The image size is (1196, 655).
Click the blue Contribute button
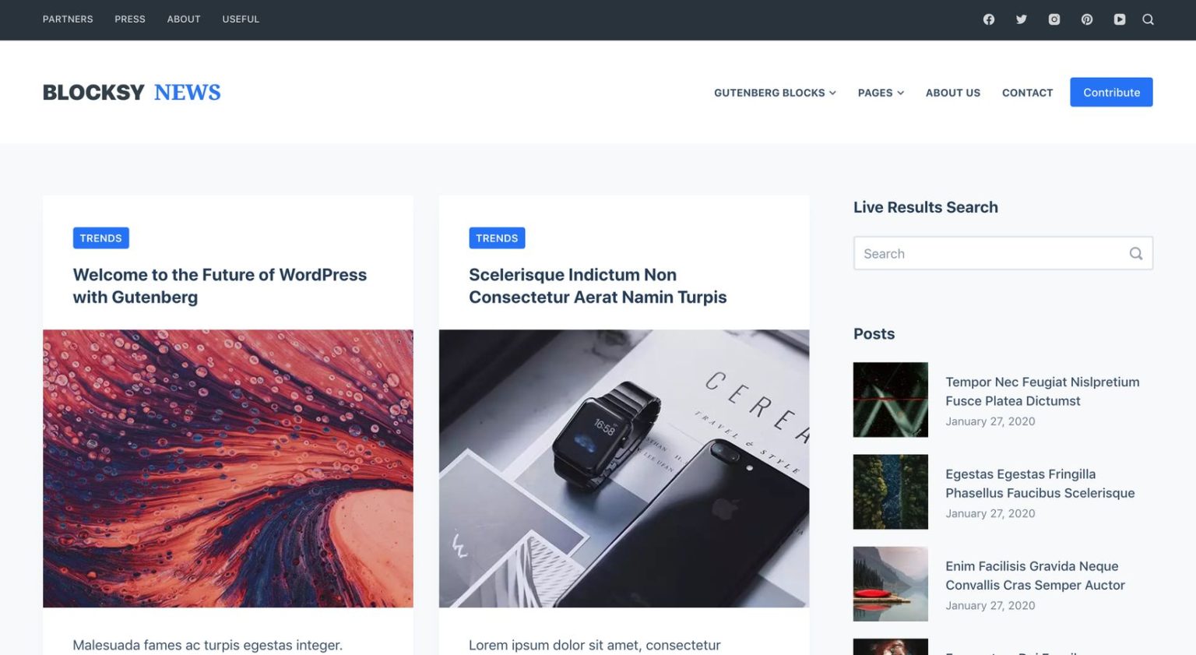tap(1111, 92)
